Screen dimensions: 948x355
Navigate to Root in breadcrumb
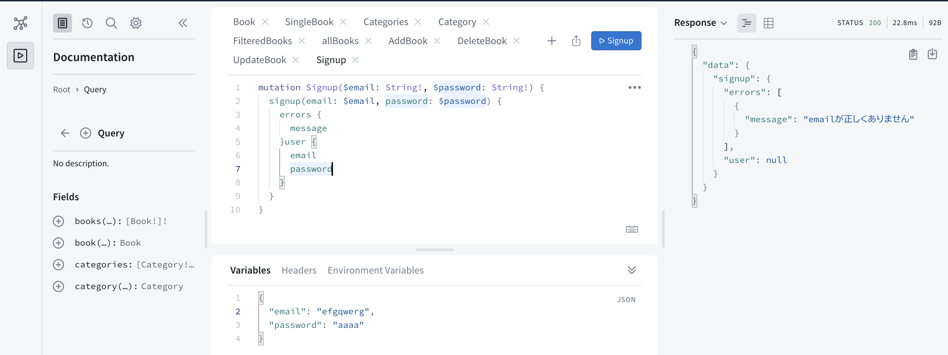point(62,90)
